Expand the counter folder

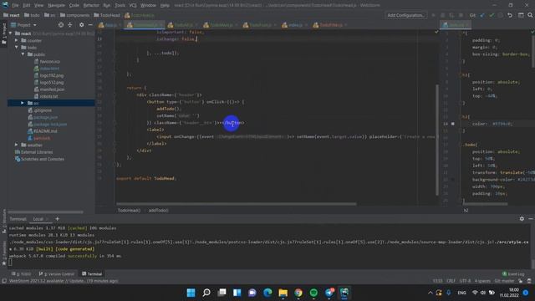(x=17, y=40)
